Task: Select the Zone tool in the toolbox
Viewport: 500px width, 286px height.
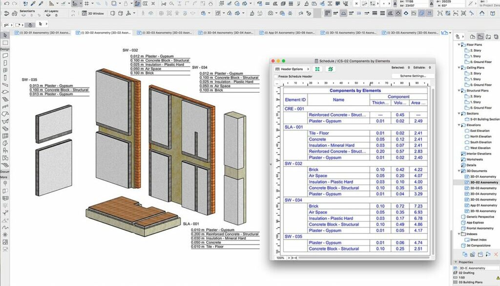Action: click(x=5, y=158)
